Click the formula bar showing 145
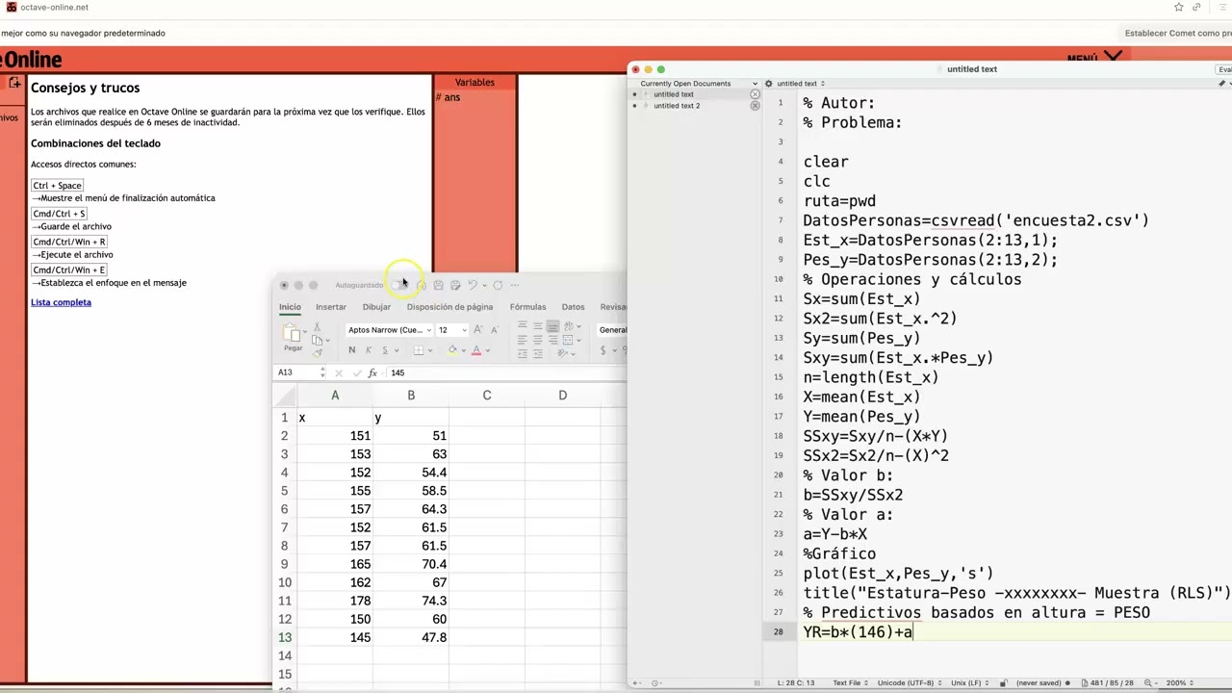Viewport: 1232px width, 693px height. click(505, 372)
